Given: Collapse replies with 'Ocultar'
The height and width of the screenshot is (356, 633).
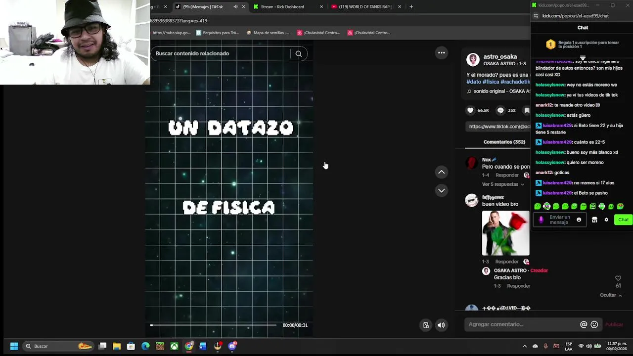Looking at the screenshot, I should click(611, 295).
